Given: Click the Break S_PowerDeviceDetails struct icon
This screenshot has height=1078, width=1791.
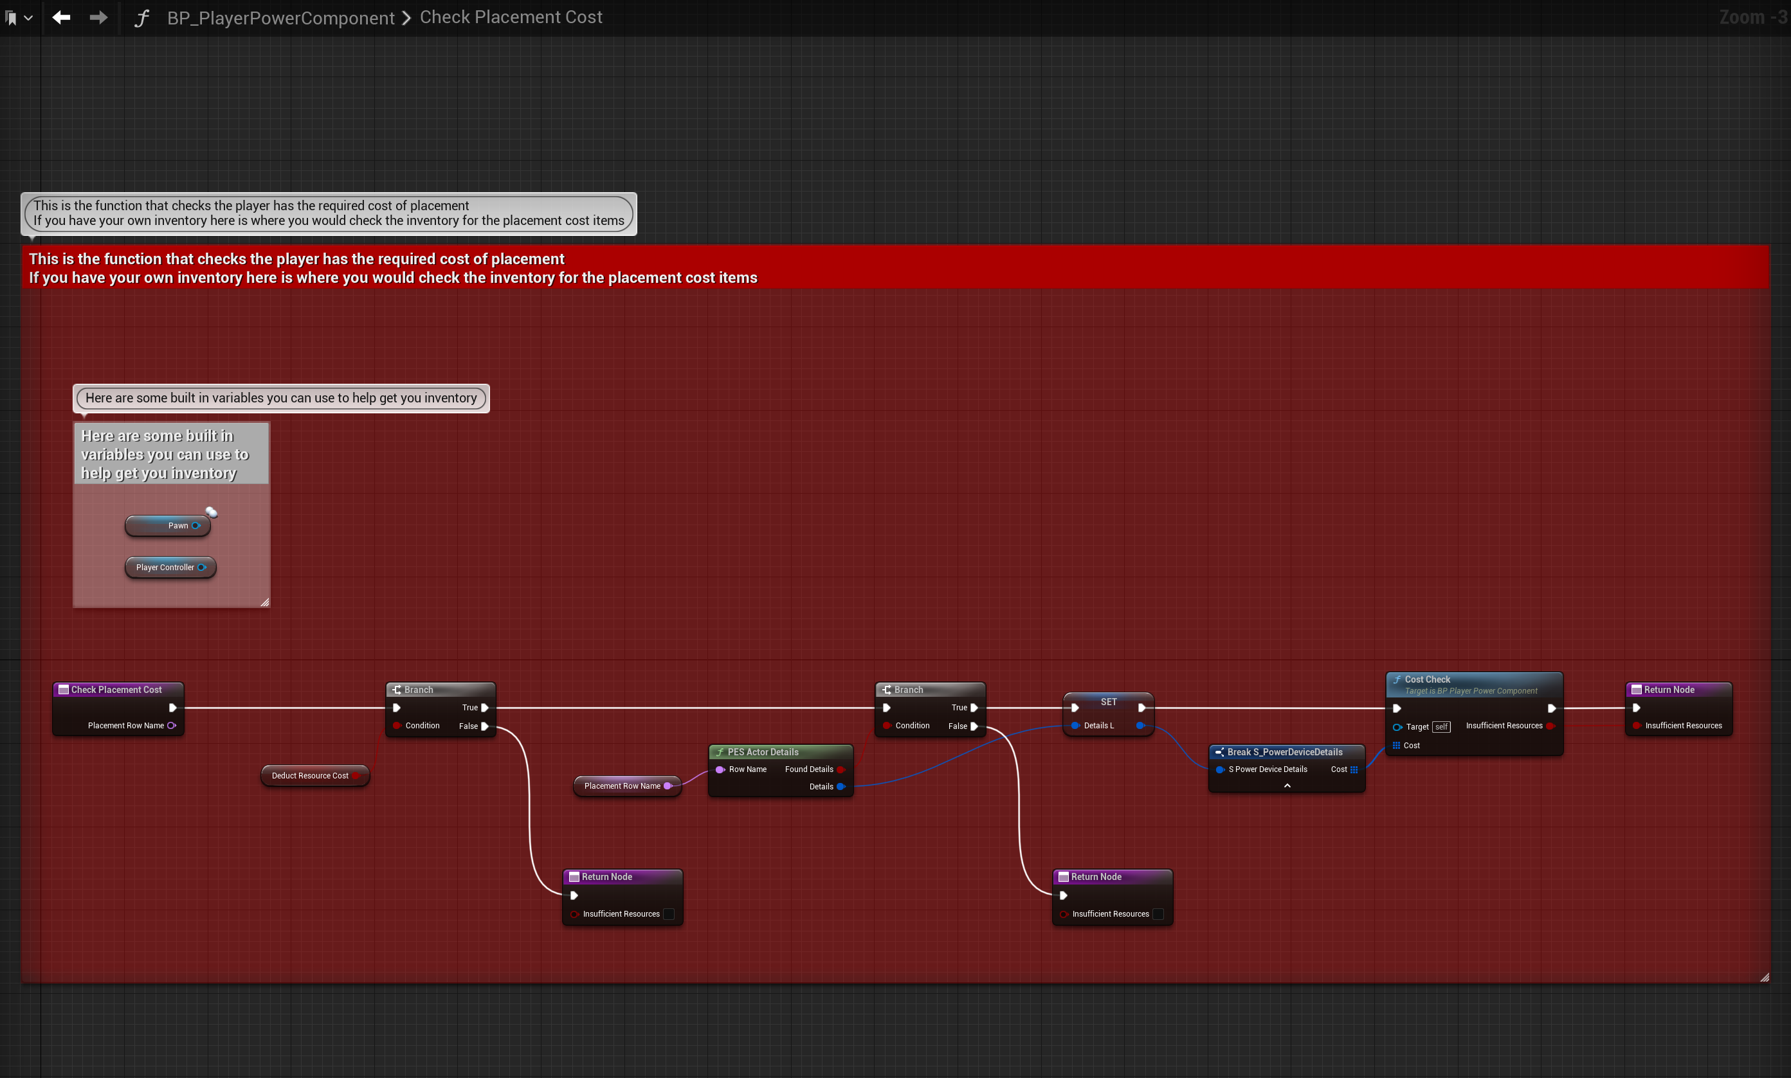Looking at the screenshot, I should [1219, 752].
